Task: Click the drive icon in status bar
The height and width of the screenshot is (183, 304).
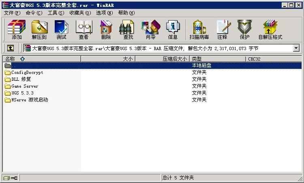Action: point(6,178)
